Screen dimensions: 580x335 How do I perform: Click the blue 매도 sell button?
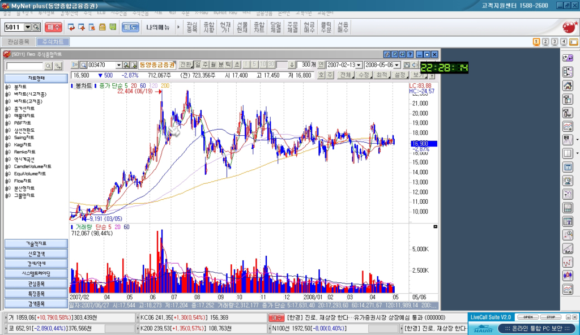pyautogui.click(x=130, y=27)
